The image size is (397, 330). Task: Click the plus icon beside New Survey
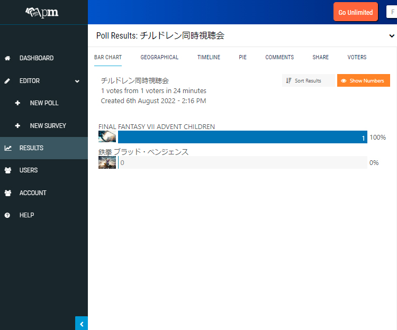[x=17, y=126]
